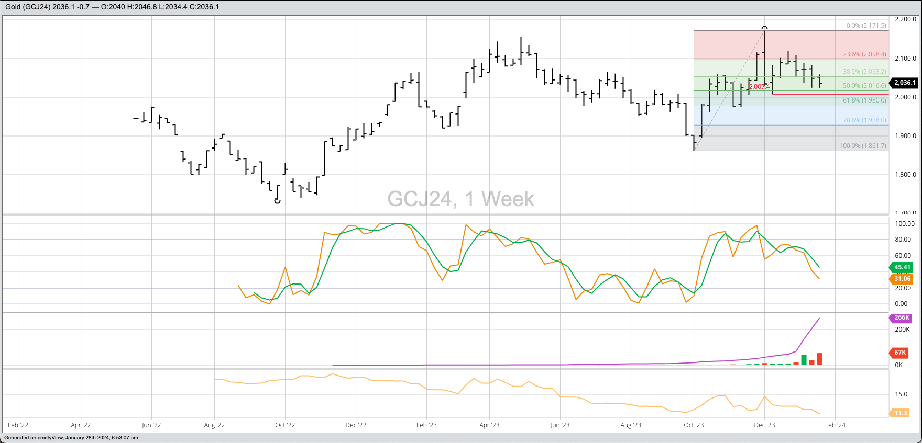This screenshot has height=443, width=922.
Task: Click the tallest red volume bar
Action: coord(819,359)
